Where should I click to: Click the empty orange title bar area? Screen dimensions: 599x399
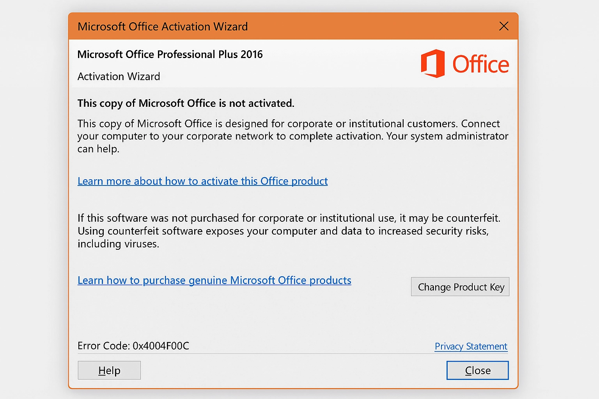[x=370, y=26]
